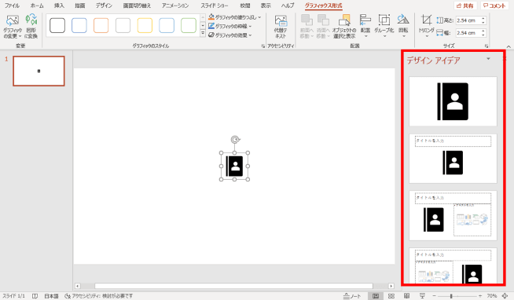Click the zoom in plus button

pos(480,296)
